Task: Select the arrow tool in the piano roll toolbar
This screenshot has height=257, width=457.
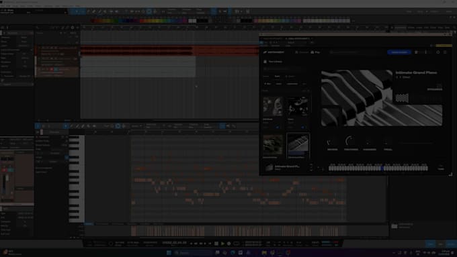Action: coord(66,126)
